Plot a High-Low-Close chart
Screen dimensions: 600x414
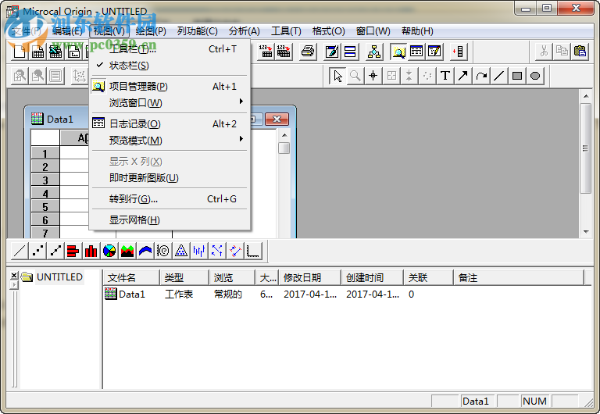coord(199,251)
